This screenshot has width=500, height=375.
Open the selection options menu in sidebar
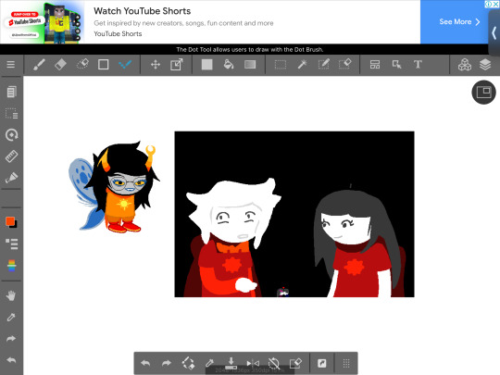(x=11, y=113)
